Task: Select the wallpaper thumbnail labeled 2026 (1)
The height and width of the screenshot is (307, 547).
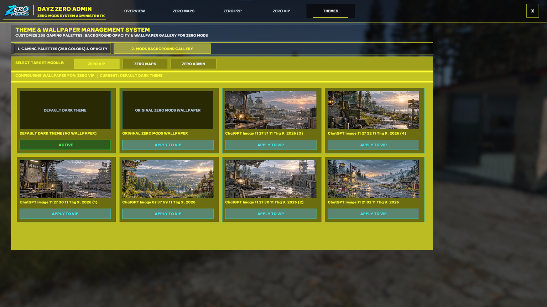Action: click(65, 179)
